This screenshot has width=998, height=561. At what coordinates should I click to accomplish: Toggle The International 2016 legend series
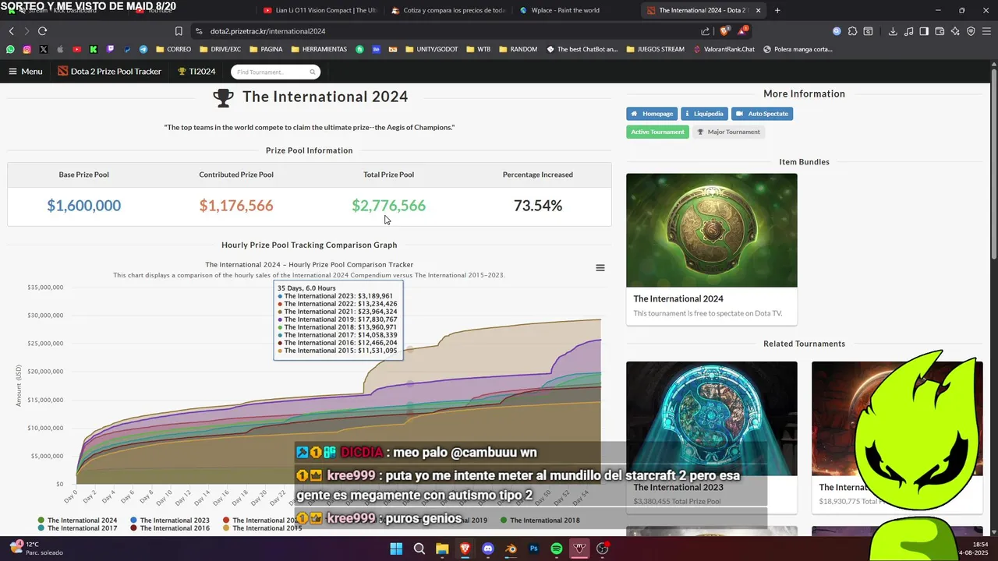pyautogui.click(x=170, y=528)
